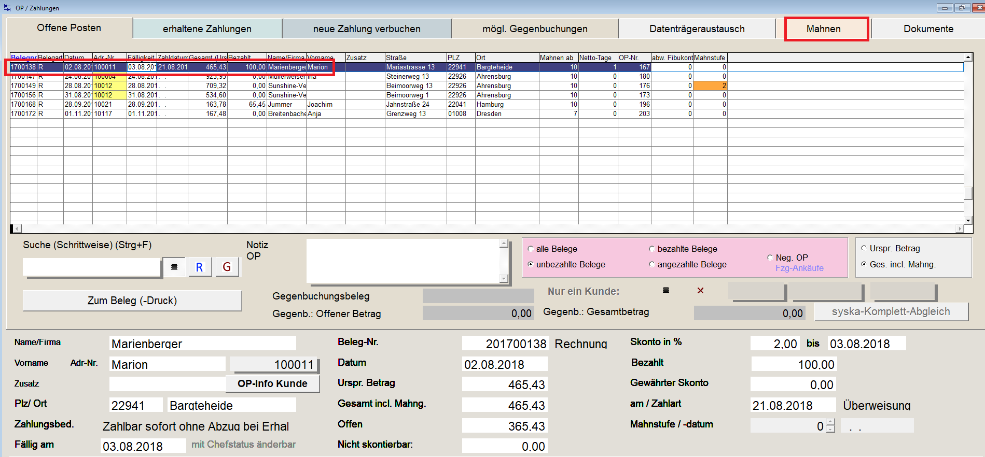Screen dimensions: 985x457
Task: Click the Mahnstufe column header
Action: pos(710,58)
